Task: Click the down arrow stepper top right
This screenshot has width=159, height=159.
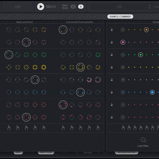Action: 150,8
